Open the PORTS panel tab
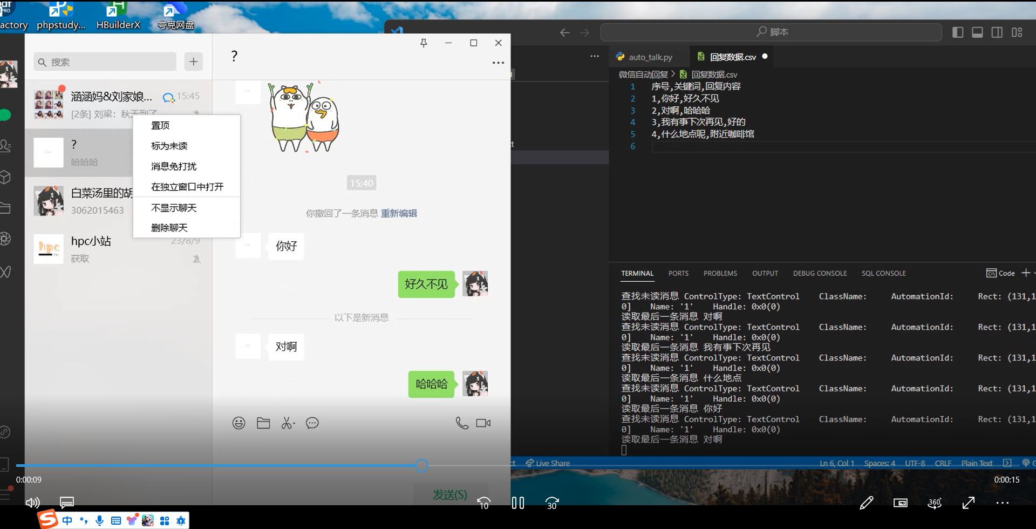1036x529 pixels. 678,273
